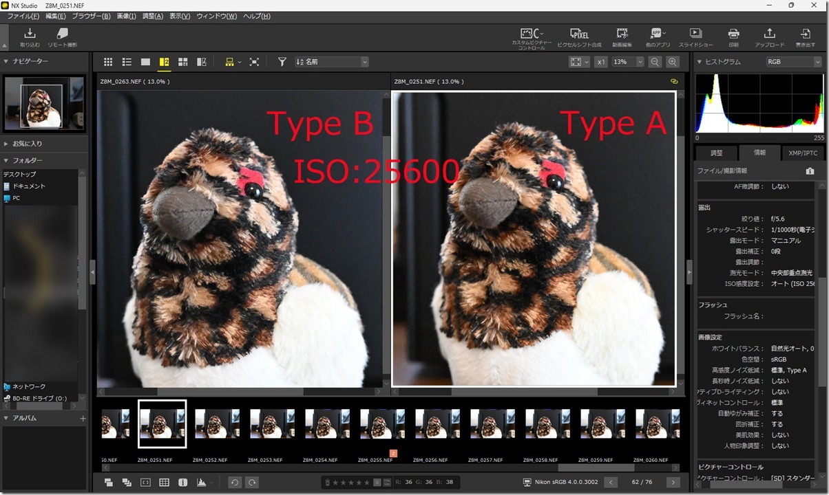Open the fit-to-screen mode dropdown
This screenshot has height=495, width=829.
tap(579, 62)
